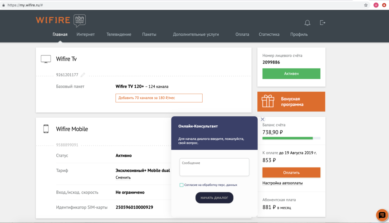Click the Эксклюзивный+ Mobile dual tariff

(x=143, y=170)
